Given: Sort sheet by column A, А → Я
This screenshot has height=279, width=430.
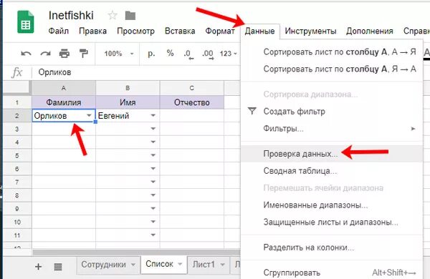Looking at the screenshot, I should (x=332, y=52).
